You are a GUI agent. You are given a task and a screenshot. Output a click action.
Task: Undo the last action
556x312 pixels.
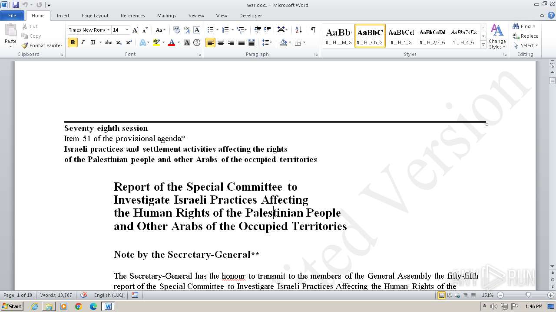click(x=25, y=5)
